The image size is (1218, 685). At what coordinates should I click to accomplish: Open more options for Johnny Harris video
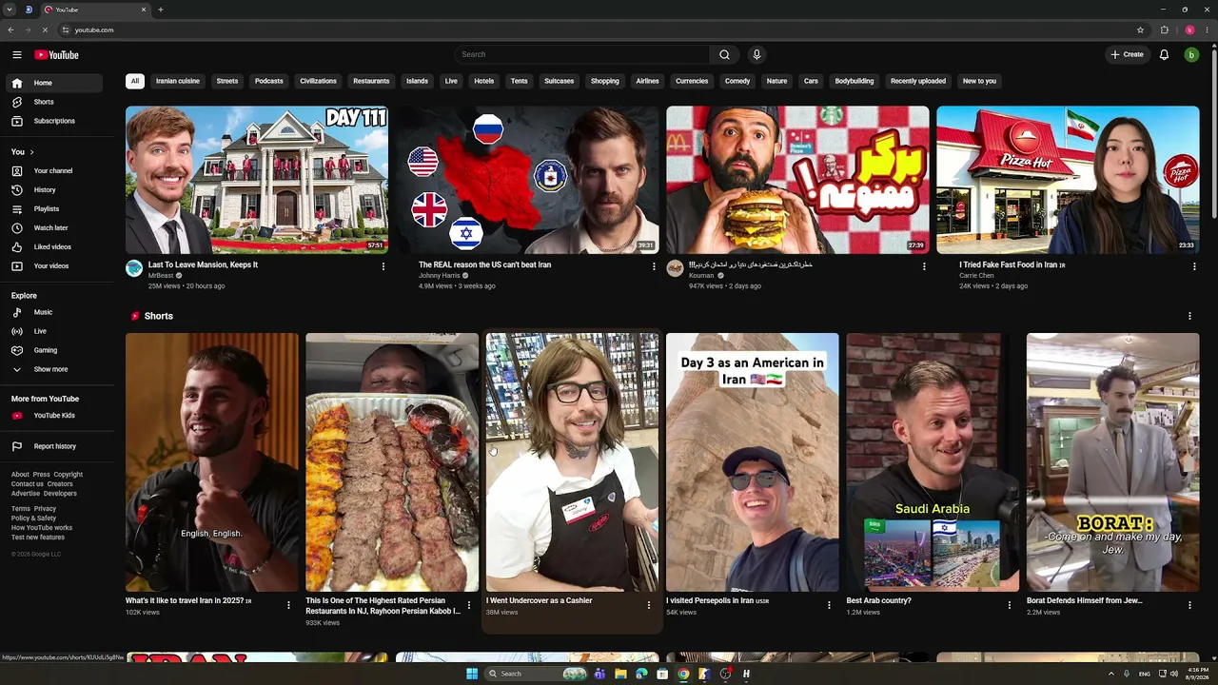(x=654, y=266)
